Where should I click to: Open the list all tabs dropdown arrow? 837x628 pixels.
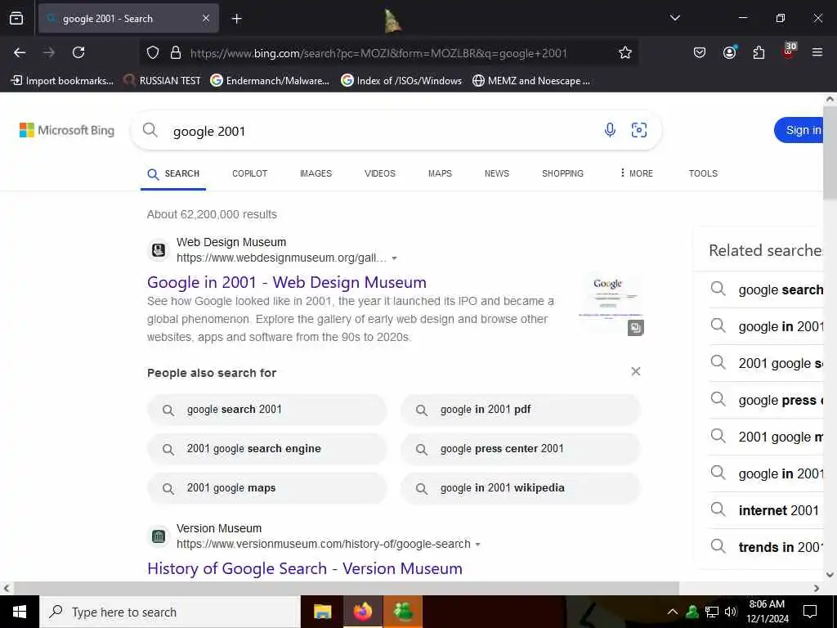click(674, 18)
